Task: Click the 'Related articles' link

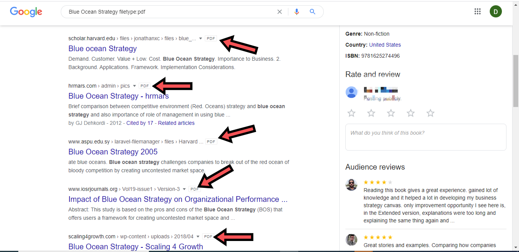Action: pyautogui.click(x=176, y=123)
